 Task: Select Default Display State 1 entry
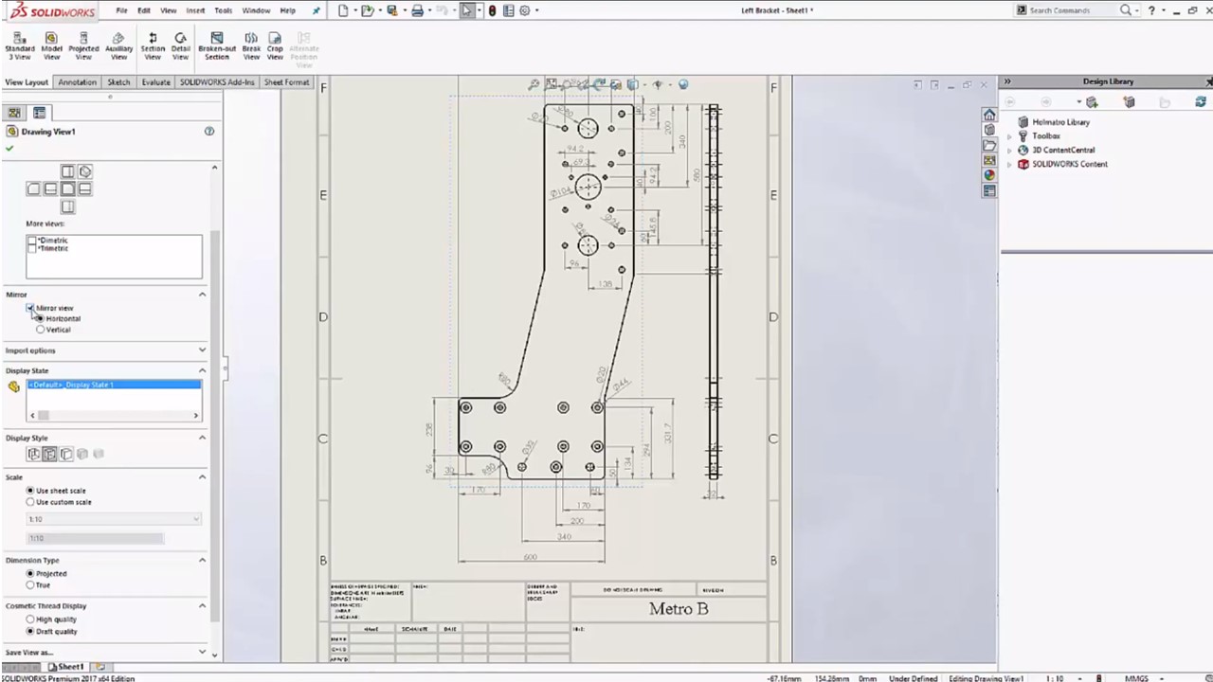click(x=114, y=385)
